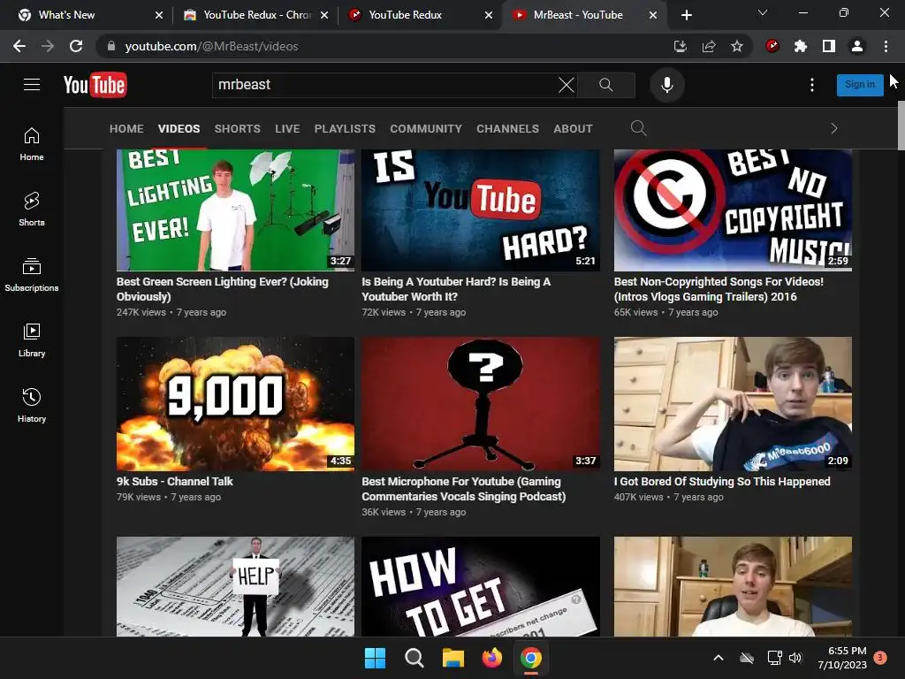Open I Got Bored Of Studying title
This screenshot has height=679, width=905.
click(722, 482)
